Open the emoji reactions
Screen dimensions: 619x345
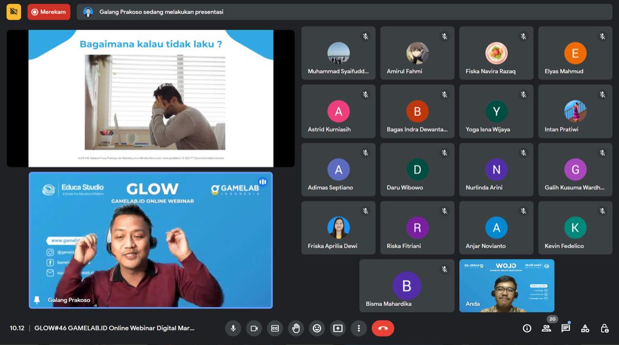(317, 329)
